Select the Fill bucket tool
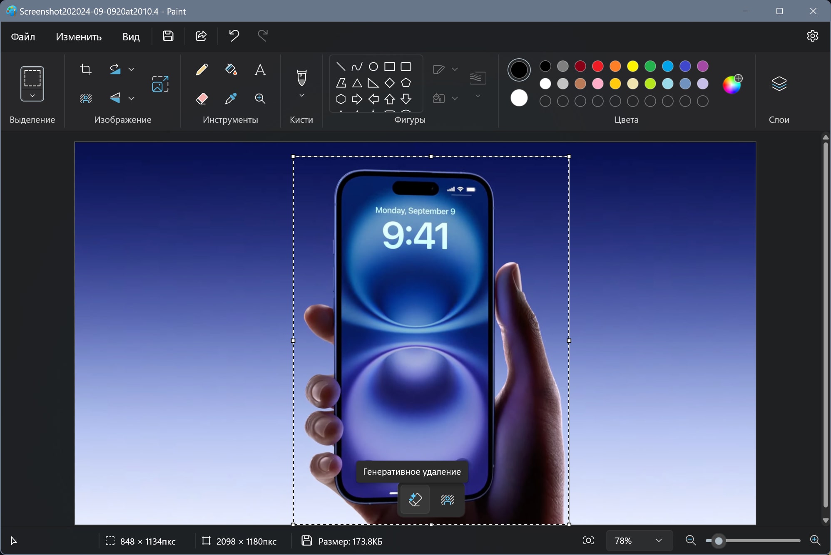Image resolution: width=831 pixels, height=555 pixels. pos(231,69)
